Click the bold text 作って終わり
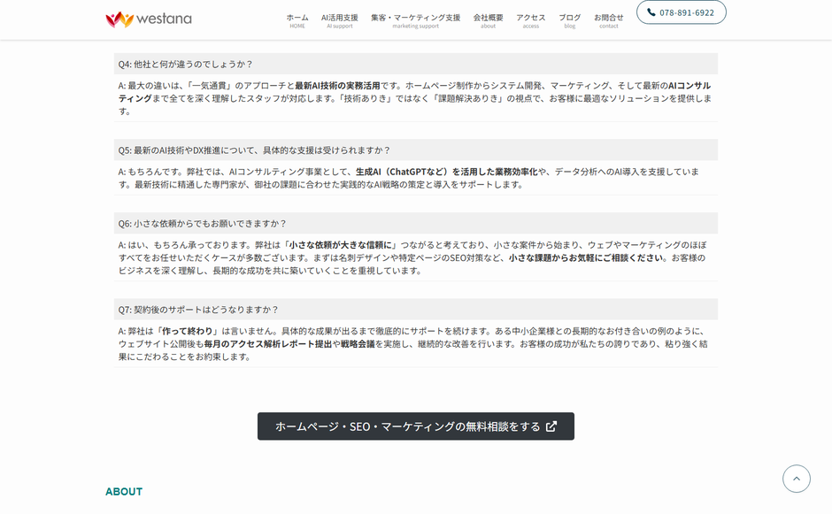This screenshot has width=832, height=514. pyautogui.click(x=188, y=331)
